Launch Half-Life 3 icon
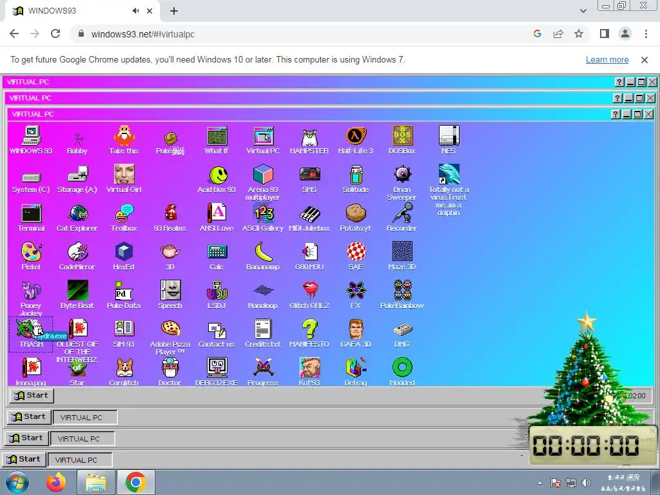660x495 pixels. click(356, 140)
